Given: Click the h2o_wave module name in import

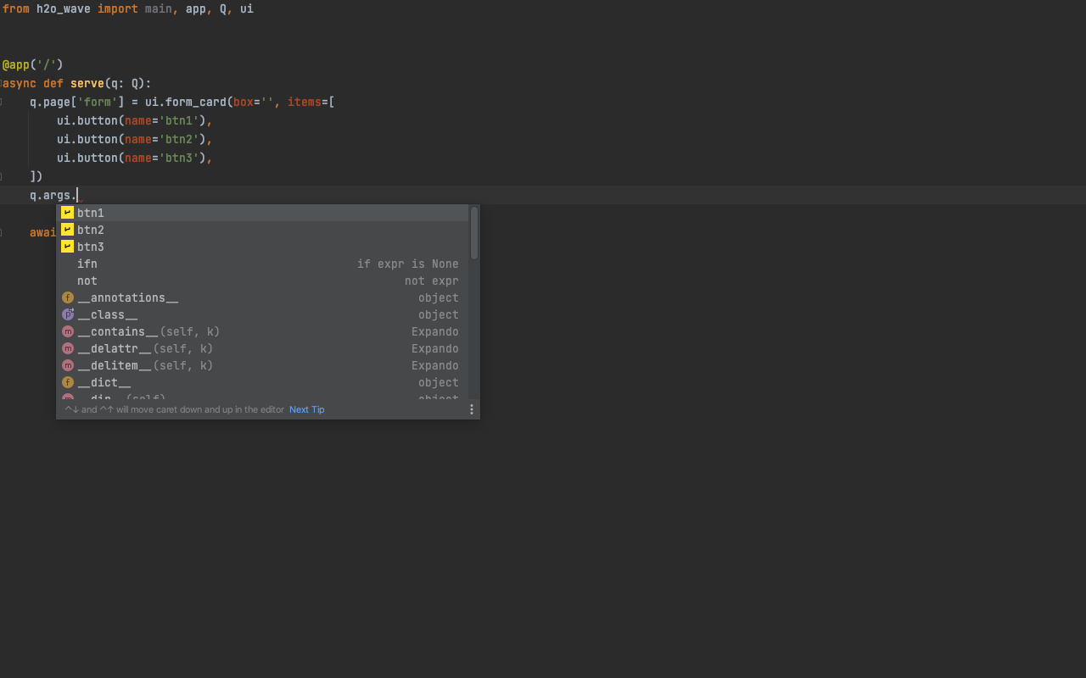Looking at the screenshot, I should pos(63,8).
